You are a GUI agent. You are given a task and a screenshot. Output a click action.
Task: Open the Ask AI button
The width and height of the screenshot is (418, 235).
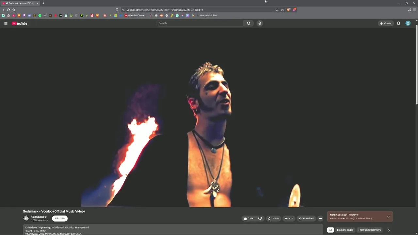point(289,218)
